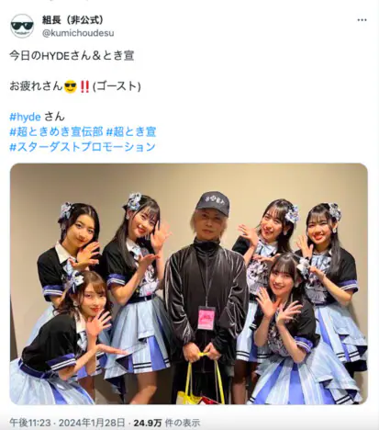
Task: Click the post timestamp 午後11:23
Action: tap(30, 423)
